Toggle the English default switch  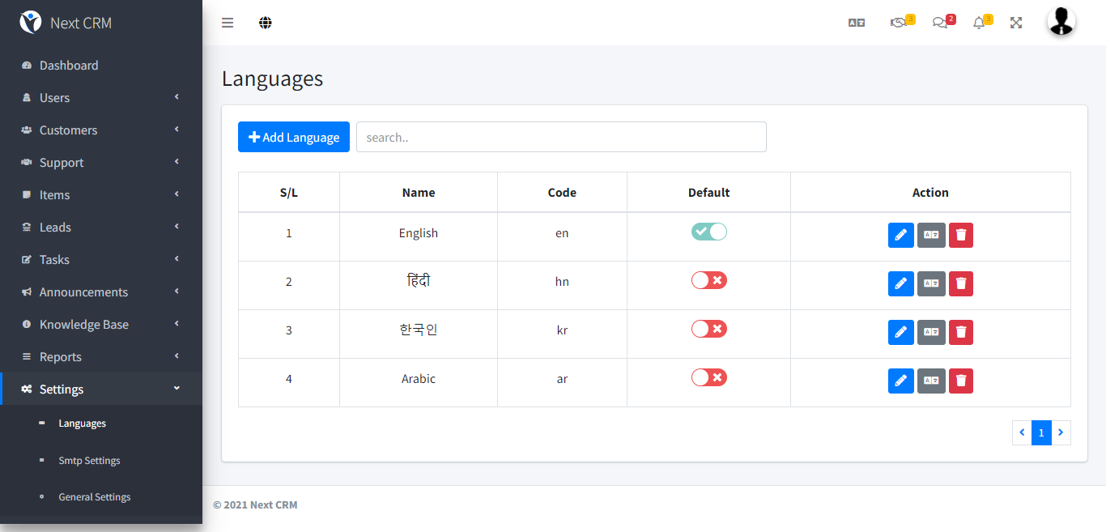(x=708, y=232)
